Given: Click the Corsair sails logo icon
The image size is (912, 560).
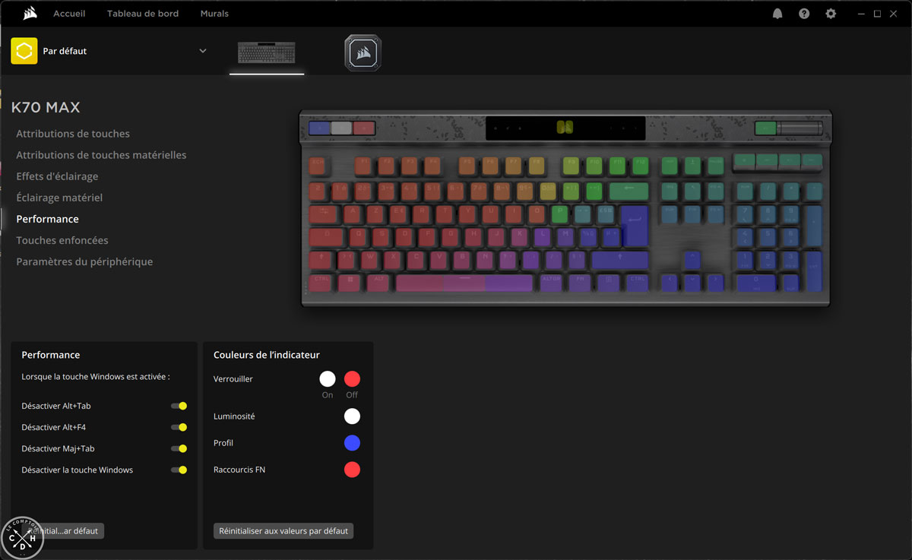Looking at the screenshot, I should click(30, 14).
